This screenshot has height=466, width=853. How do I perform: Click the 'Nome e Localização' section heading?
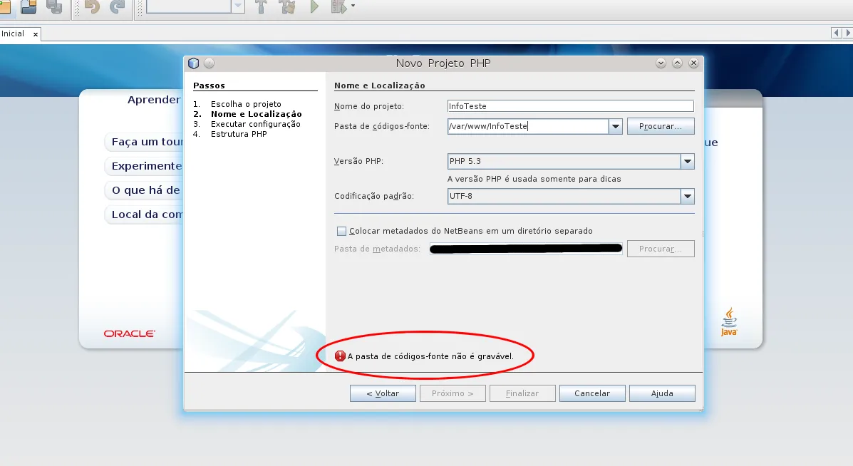click(380, 86)
